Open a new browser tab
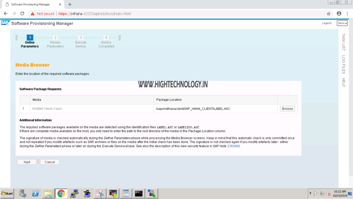 tap(70, 4)
